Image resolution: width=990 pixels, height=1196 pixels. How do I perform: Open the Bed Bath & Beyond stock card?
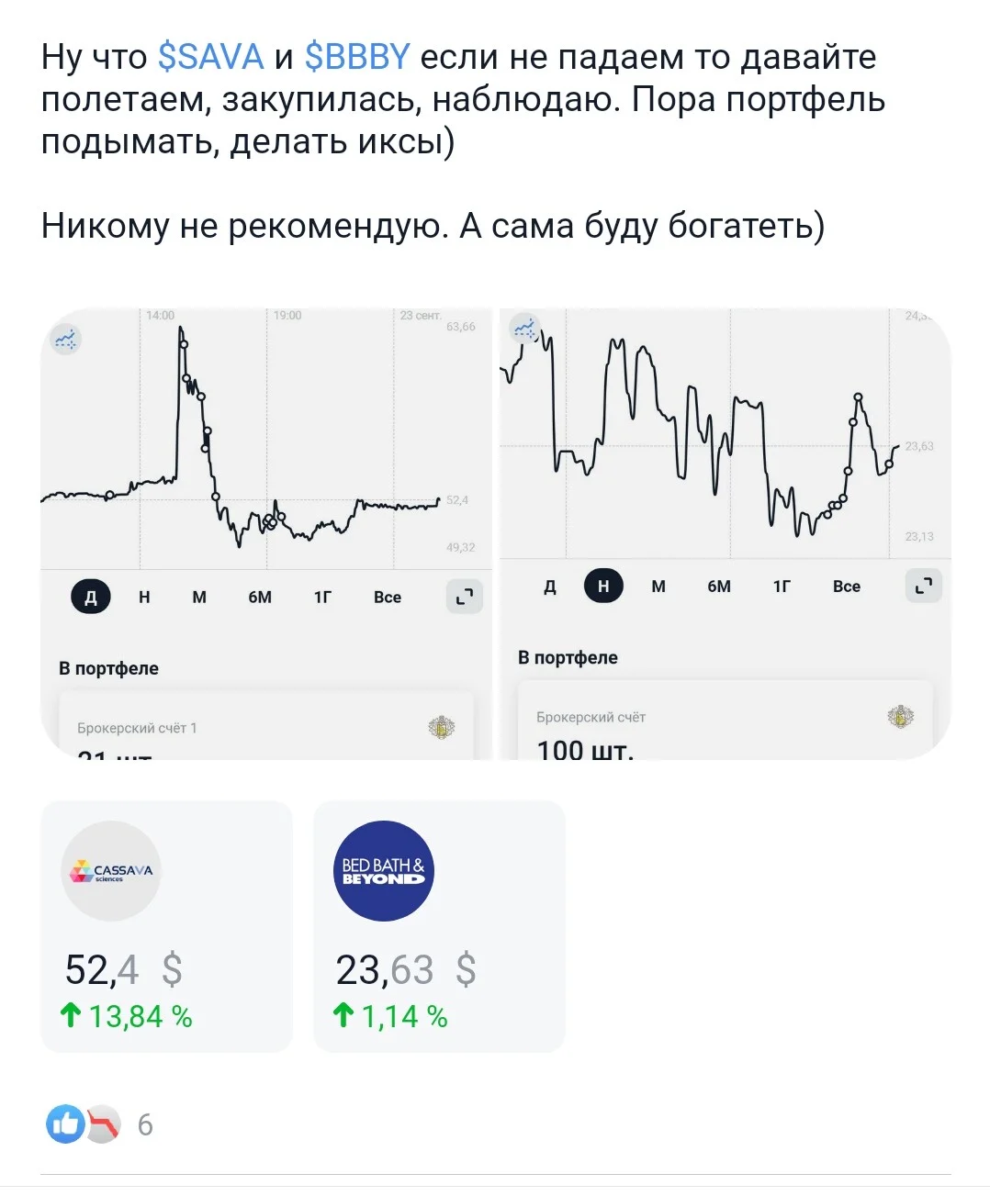click(x=439, y=926)
